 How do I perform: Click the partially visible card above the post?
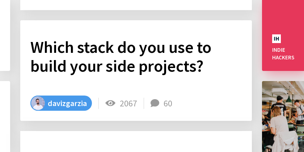tap(136, 4)
